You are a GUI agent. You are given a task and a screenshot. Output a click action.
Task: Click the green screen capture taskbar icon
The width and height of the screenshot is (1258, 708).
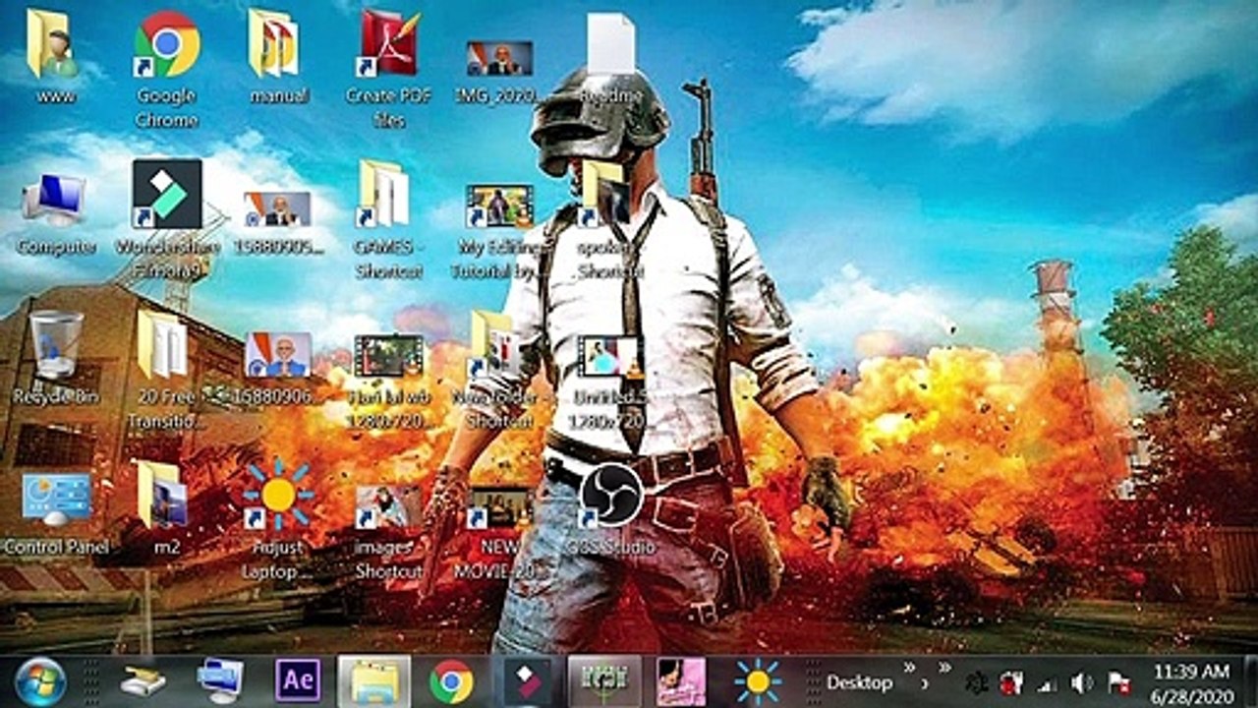pos(604,681)
